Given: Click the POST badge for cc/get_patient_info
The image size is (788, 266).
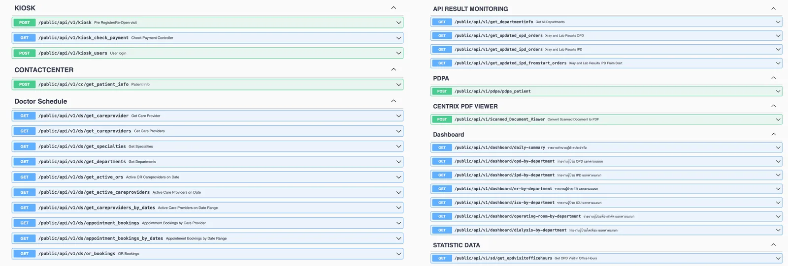Looking at the screenshot, I should coord(25,85).
